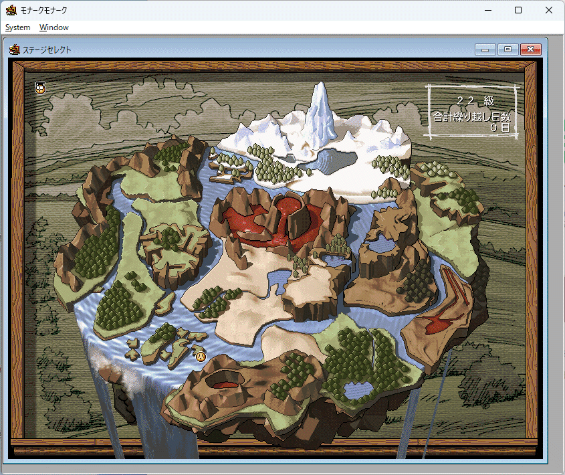Screen dimensions: 565x475
Task: Minimize the main モナークモナーク window
Action: (488, 10)
